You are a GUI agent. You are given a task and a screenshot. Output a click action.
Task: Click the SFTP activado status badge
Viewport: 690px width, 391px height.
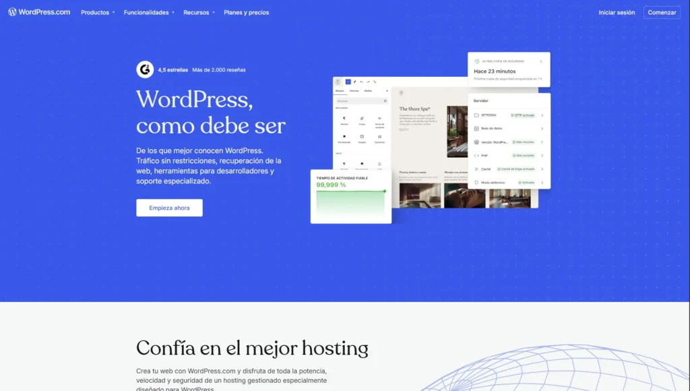[x=522, y=115]
